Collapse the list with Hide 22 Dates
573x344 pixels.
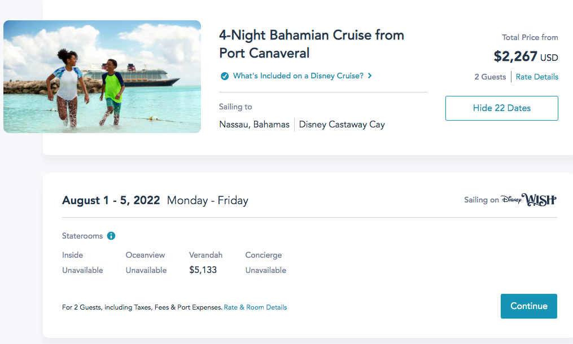point(501,108)
